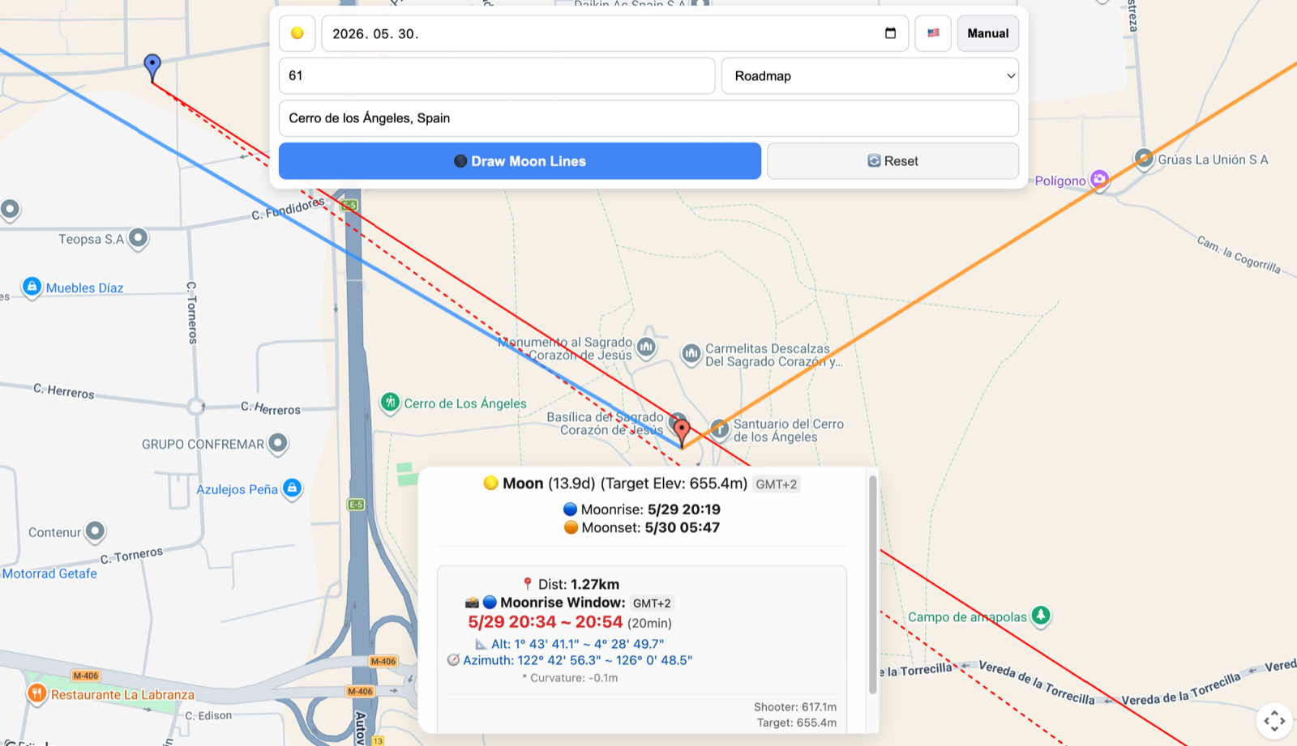Click the Shooter: 617.1m text
The height and width of the screenshot is (746, 1297).
pyautogui.click(x=795, y=707)
